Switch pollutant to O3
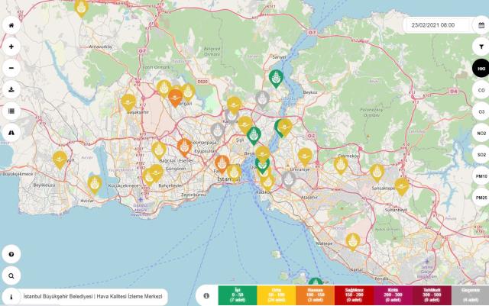This screenshot has width=489, height=306. point(481,111)
